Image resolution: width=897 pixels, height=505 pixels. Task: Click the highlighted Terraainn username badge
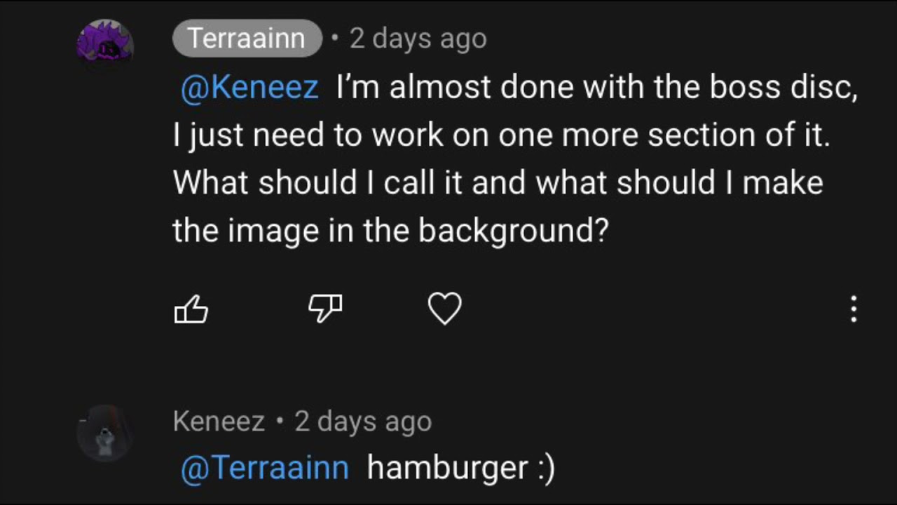(x=247, y=39)
